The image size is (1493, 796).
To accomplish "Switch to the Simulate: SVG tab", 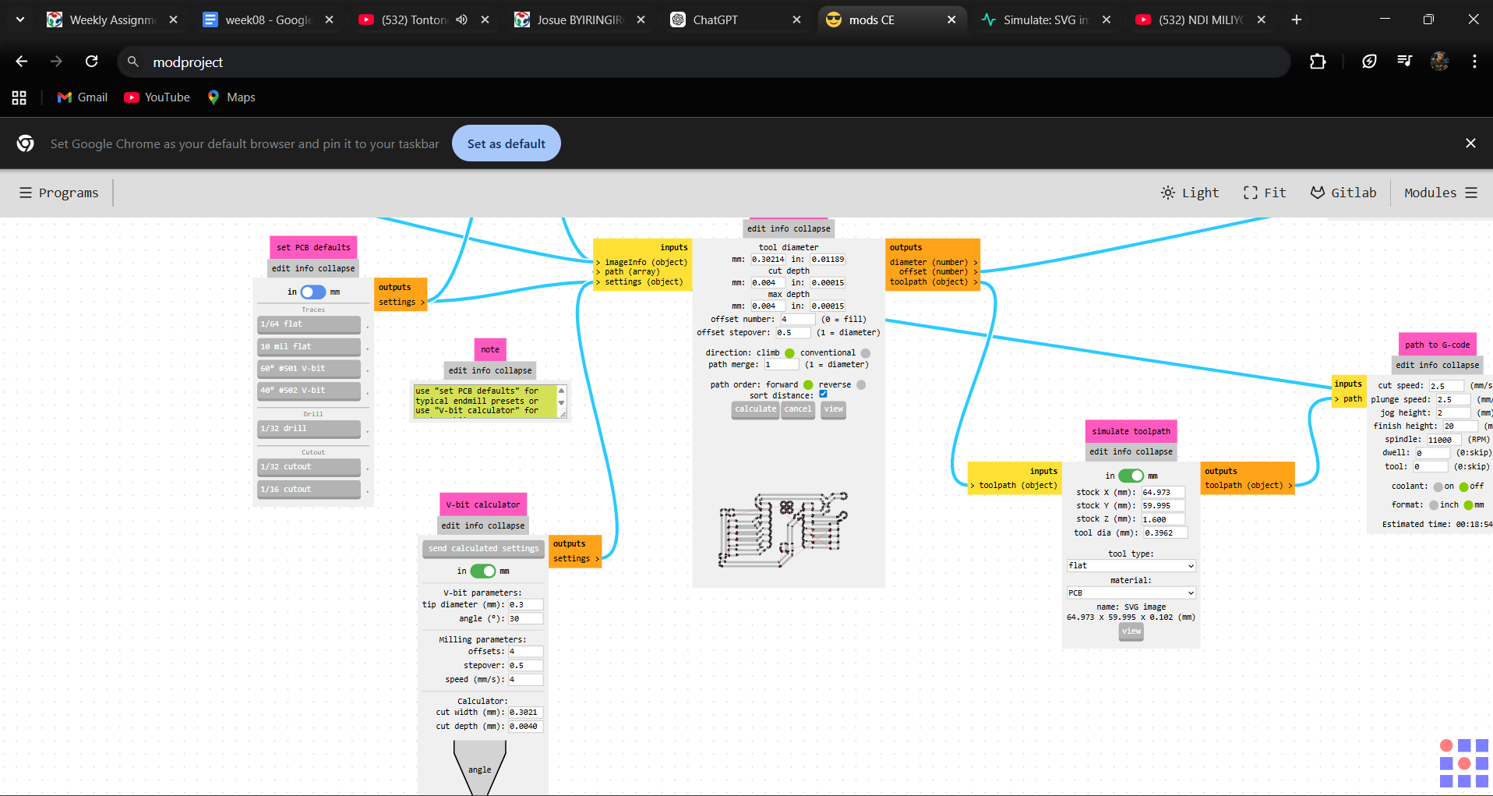I will tap(1046, 19).
